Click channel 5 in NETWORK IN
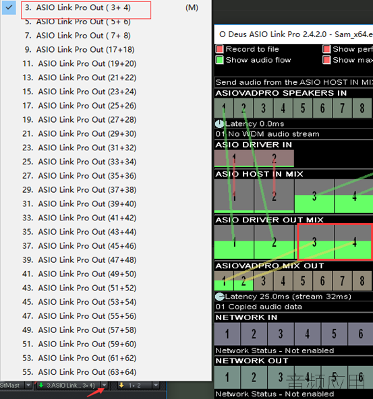The width and height of the screenshot is (373, 399). pyautogui.click(x=334, y=334)
